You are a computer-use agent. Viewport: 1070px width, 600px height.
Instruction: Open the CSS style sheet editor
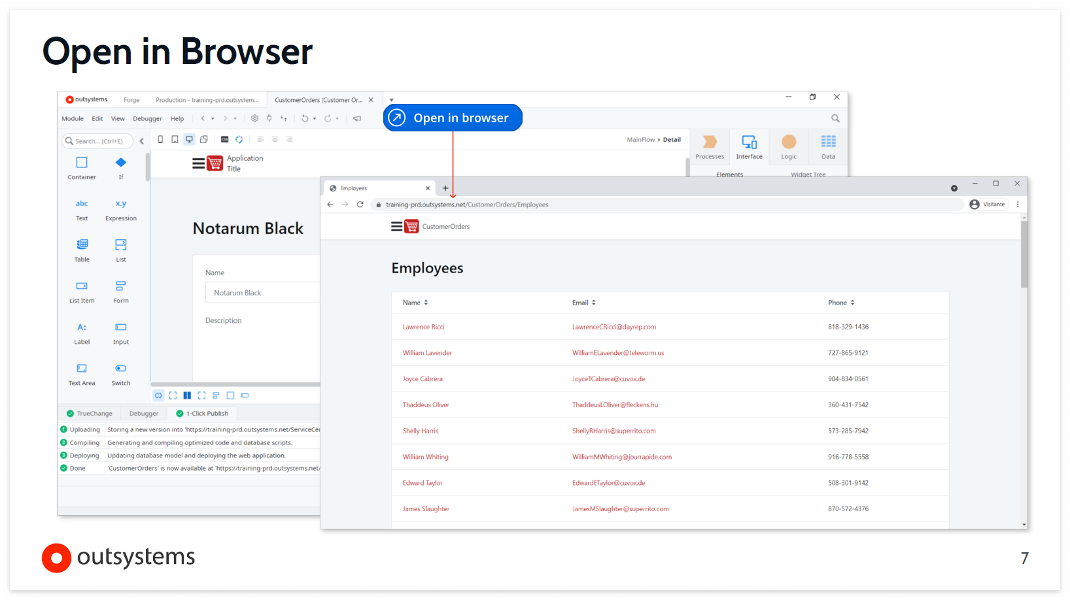coord(224,139)
